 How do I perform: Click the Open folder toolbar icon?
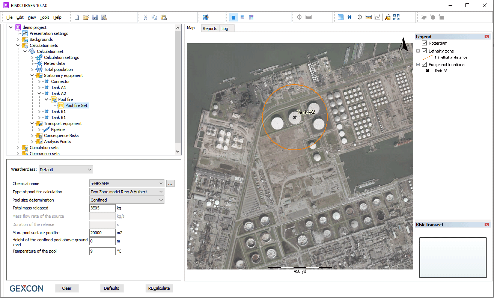(x=86, y=17)
